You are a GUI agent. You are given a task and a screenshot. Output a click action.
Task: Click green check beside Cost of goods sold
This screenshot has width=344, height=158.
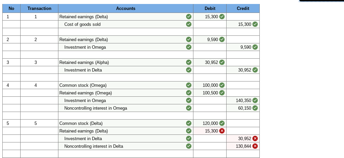pyautogui.click(x=188, y=24)
